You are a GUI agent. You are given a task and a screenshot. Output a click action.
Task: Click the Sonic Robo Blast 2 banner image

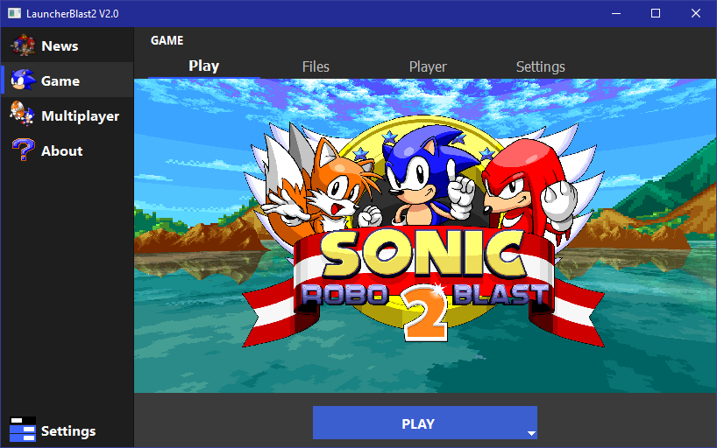[425, 235]
